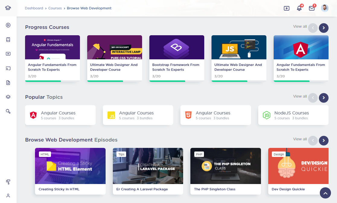Open the play circle icon in sidebar
The width and height of the screenshot is (337, 203).
pos(8,25)
